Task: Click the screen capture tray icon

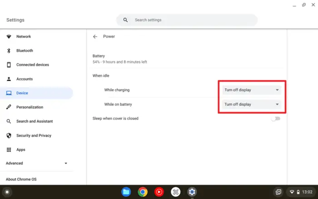Action: coord(278,192)
